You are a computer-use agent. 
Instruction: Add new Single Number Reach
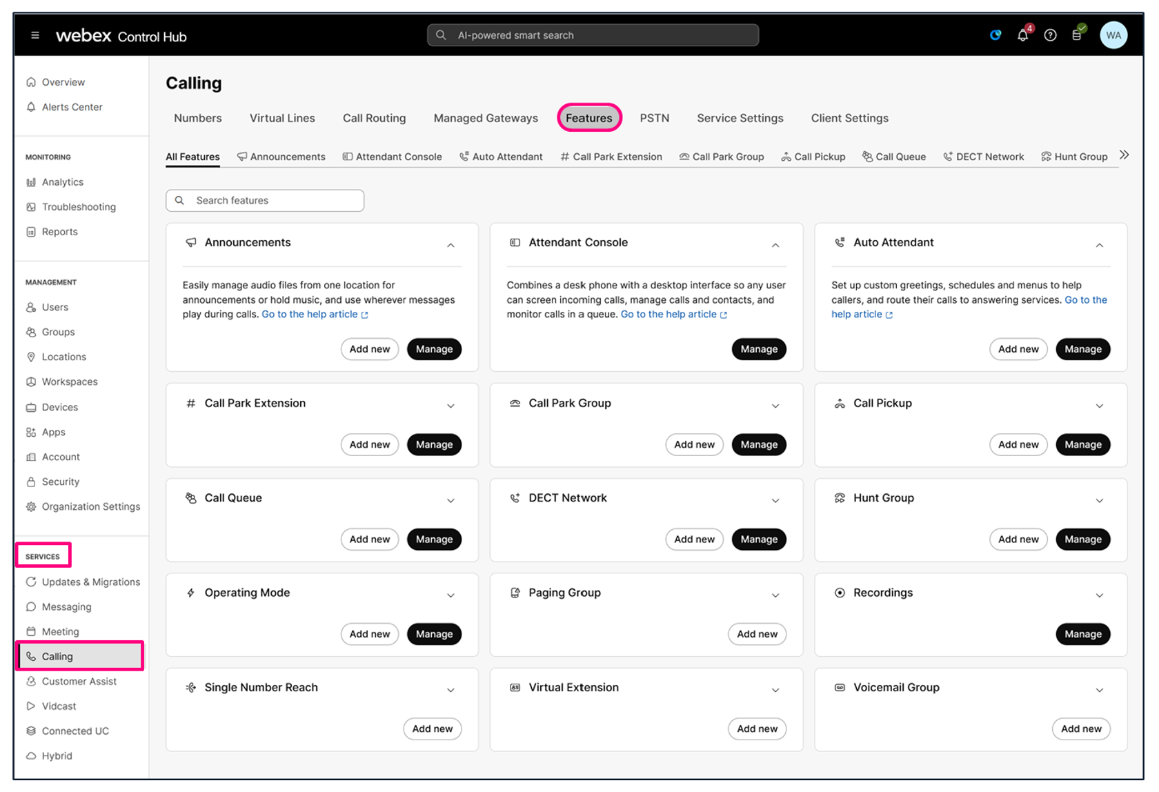[x=433, y=729]
